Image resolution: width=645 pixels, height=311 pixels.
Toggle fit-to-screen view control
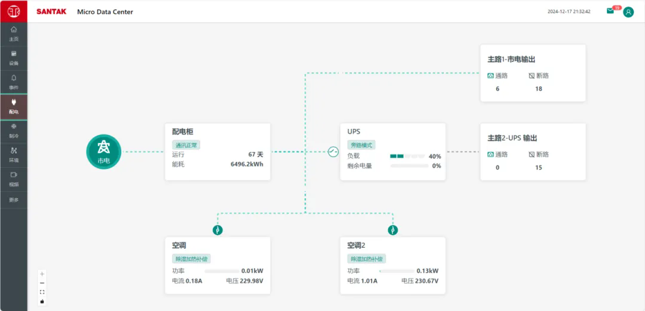point(42,292)
